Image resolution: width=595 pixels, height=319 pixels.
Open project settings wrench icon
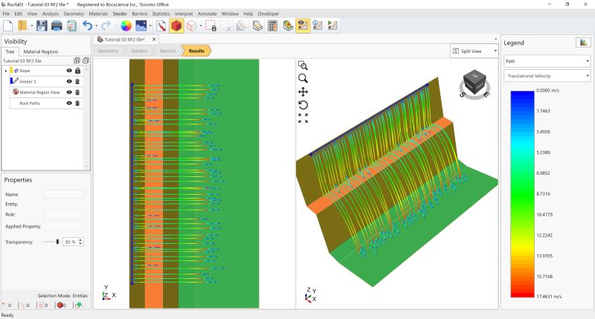click(161, 26)
